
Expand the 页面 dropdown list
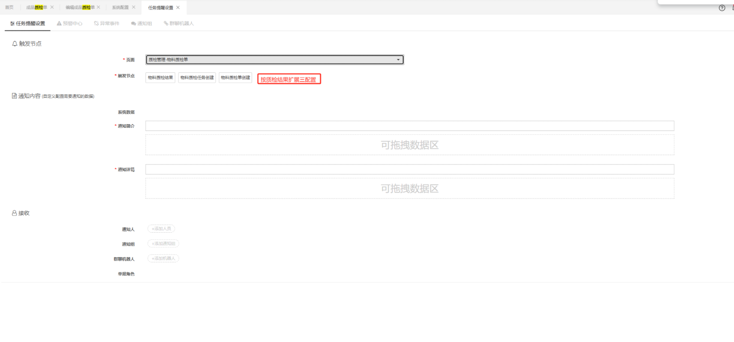(274, 60)
